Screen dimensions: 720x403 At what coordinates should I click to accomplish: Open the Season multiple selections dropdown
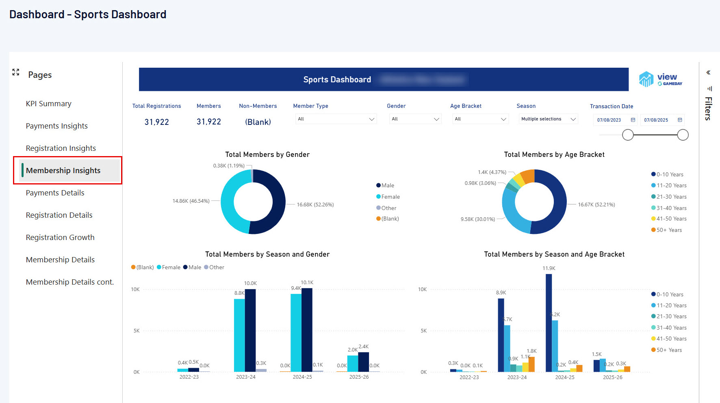pos(548,119)
